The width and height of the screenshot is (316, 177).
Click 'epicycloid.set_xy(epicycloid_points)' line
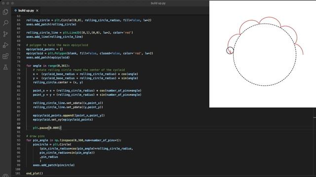point(63,119)
